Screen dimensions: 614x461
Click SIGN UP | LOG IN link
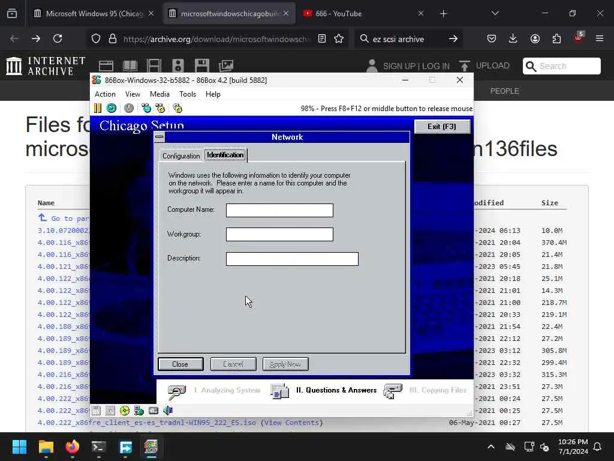(x=416, y=66)
